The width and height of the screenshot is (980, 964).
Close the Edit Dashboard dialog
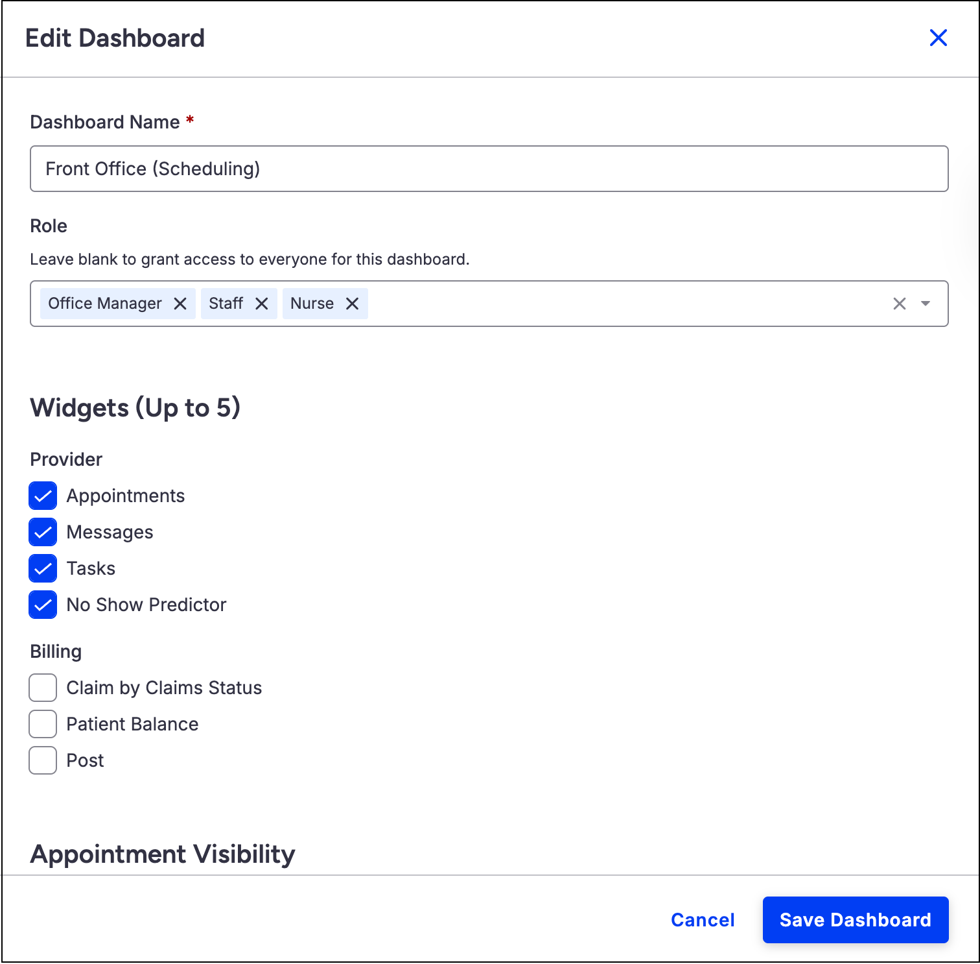(x=938, y=38)
